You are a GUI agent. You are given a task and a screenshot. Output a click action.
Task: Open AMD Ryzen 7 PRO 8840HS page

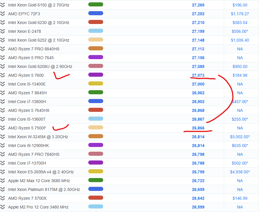pos(34,49)
